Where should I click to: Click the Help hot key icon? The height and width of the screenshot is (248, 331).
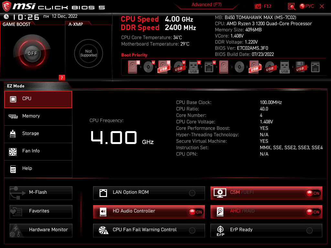13,169
